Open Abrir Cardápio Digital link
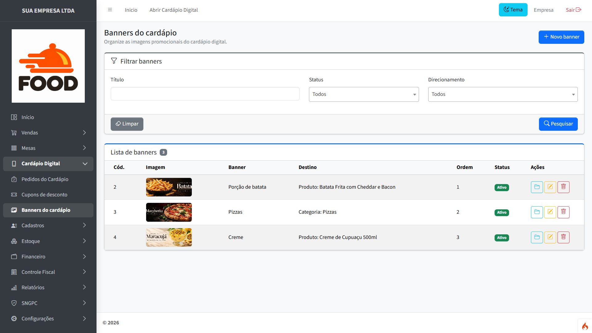 tap(174, 10)
